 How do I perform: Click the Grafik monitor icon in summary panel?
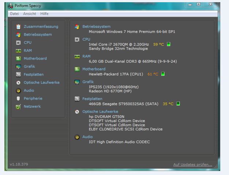tap(77, 82)
